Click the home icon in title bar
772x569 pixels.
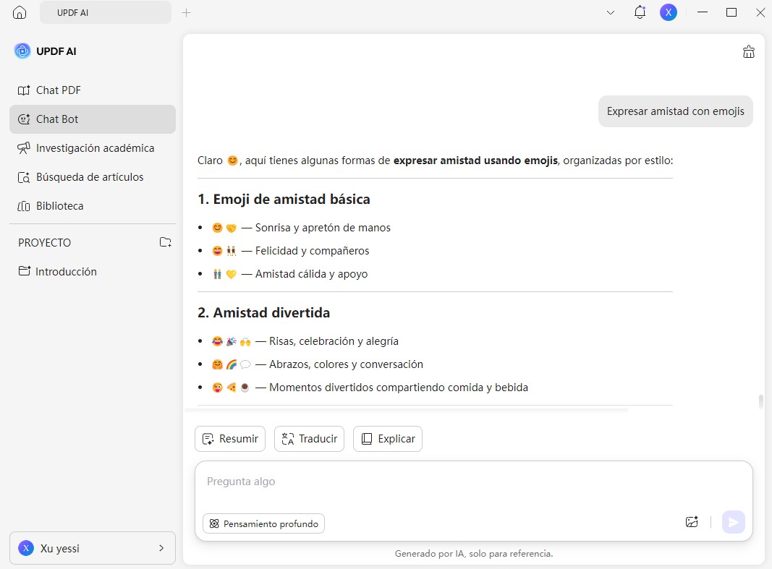coord(20,12)
